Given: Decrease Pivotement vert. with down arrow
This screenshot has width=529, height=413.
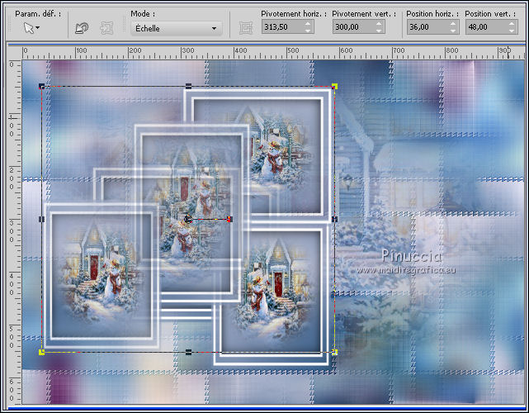Looking at the screenshot, I should [x=379, y=31].
